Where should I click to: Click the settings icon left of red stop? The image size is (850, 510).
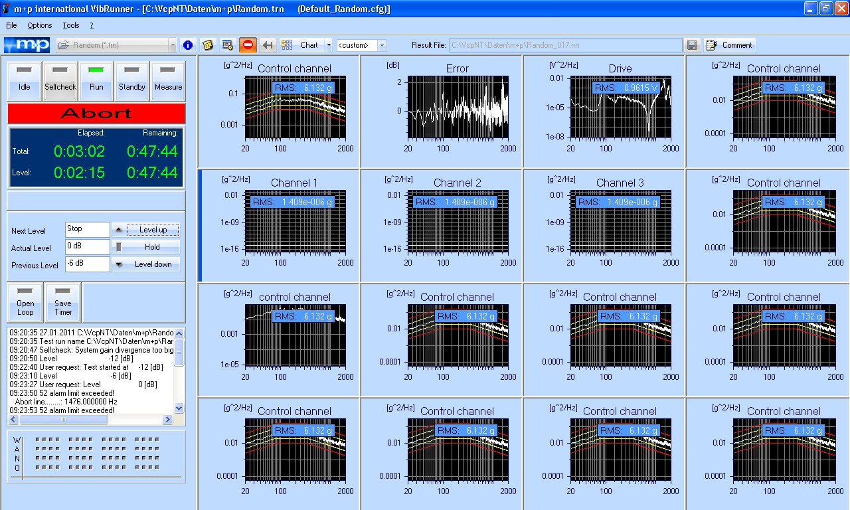228,45
